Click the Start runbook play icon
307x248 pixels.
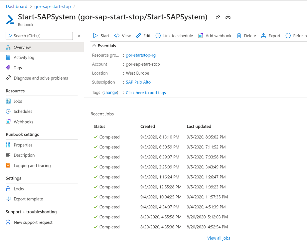click(95, 36)
